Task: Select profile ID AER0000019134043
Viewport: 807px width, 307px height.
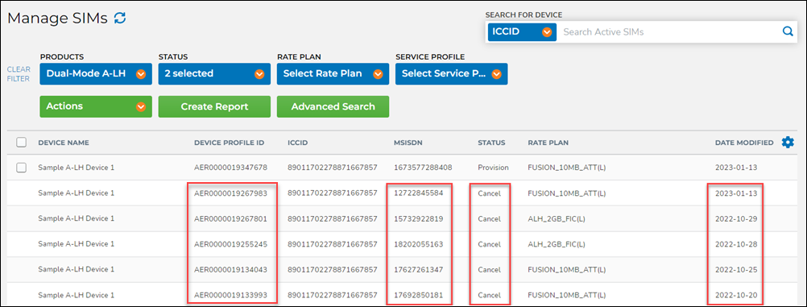Action: click(230, 269)
